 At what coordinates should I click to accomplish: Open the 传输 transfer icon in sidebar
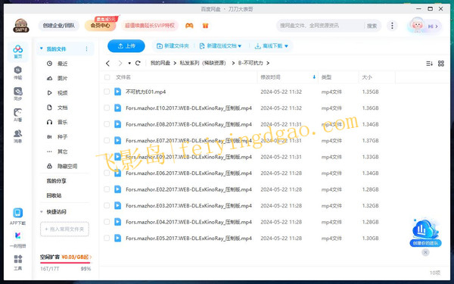tap(17, 73)
